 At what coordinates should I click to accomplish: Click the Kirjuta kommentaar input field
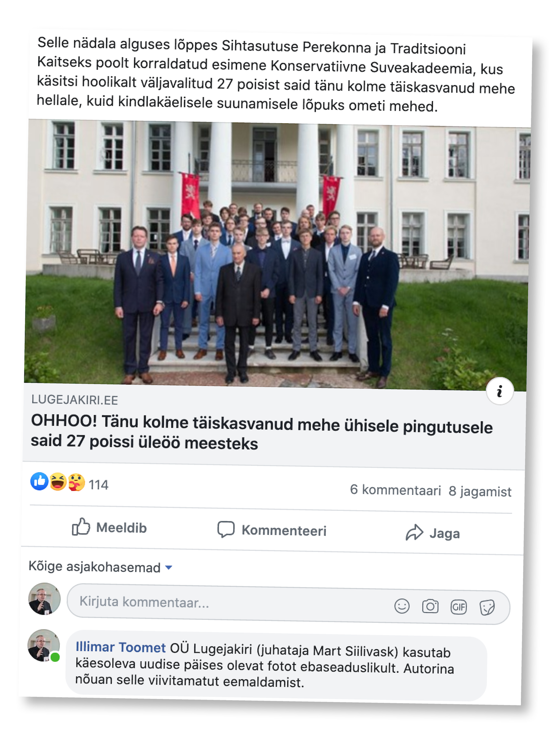[x=288, y=604]
